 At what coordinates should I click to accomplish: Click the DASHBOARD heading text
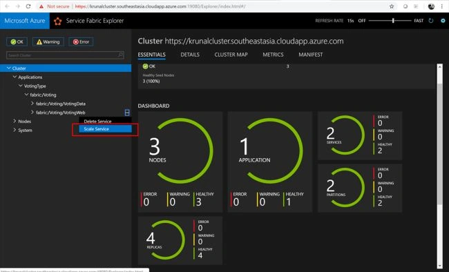point(153,106)
